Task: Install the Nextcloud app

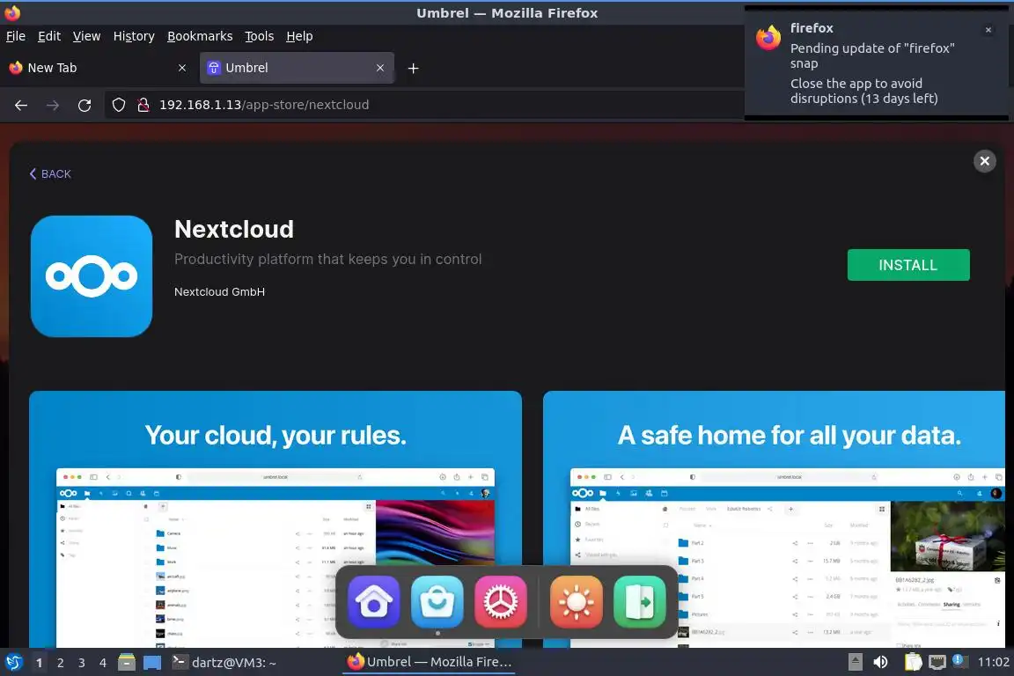Action: pos(908,265)
